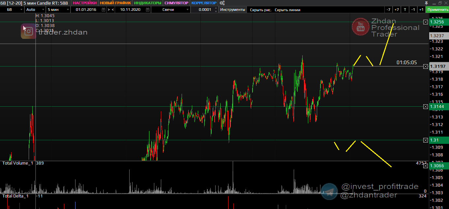Screen dimensions: 449x209
Task: Click the green Применить button
Action: coord(437,10)
